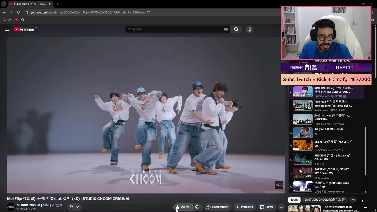Reload the page
This screenshot has height=212, width=377.
coord(18,12)
